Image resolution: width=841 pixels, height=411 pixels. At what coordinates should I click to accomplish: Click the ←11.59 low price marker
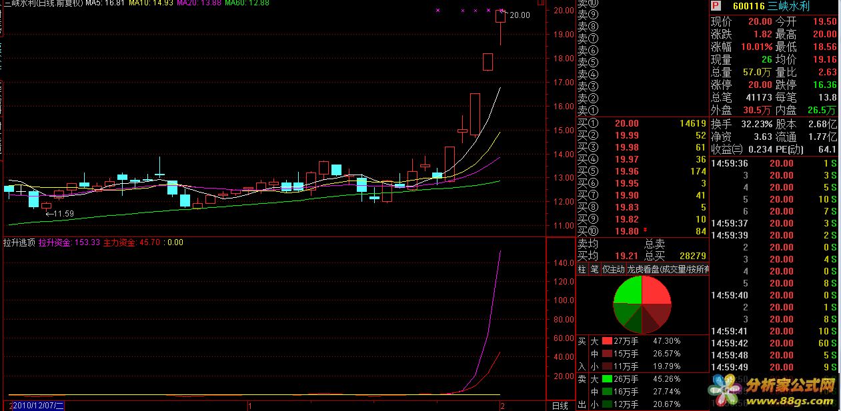[59, 214]
